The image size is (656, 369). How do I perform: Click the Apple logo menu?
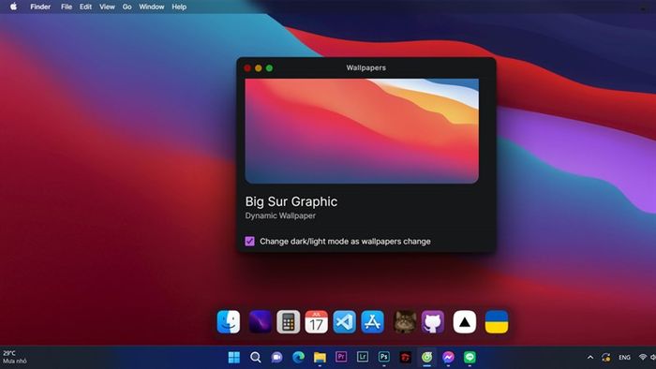click(x=13, y=7)
